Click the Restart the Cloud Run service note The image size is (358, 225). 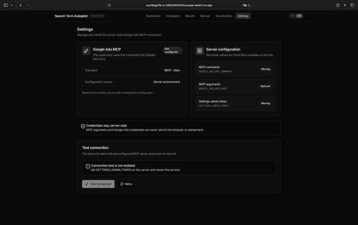[x=118, y=93]
